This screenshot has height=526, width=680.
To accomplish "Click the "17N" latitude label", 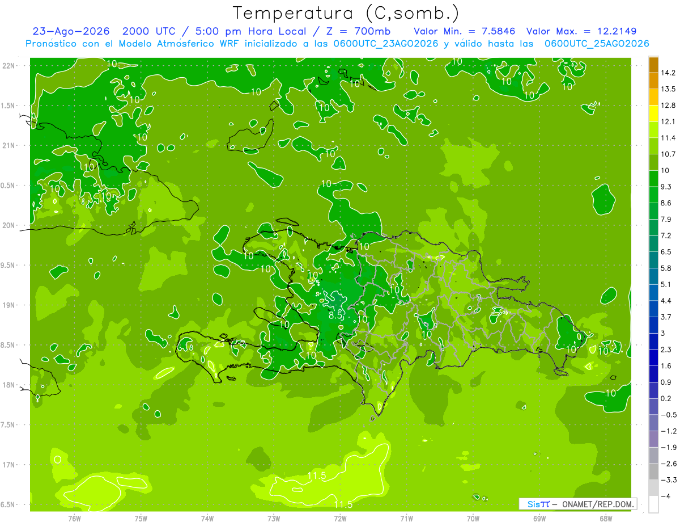I will (x=10, y=465).
